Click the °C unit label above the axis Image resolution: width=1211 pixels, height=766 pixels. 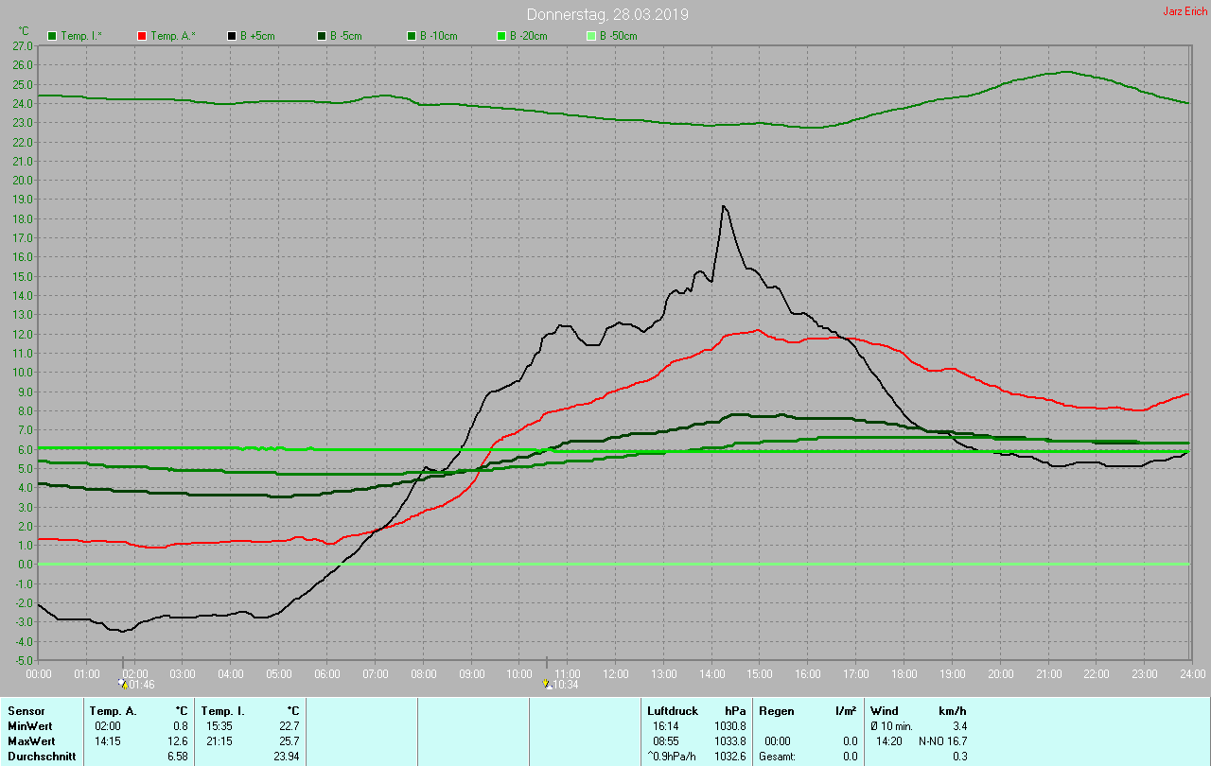pyautogui.click(x=25, y=31)
